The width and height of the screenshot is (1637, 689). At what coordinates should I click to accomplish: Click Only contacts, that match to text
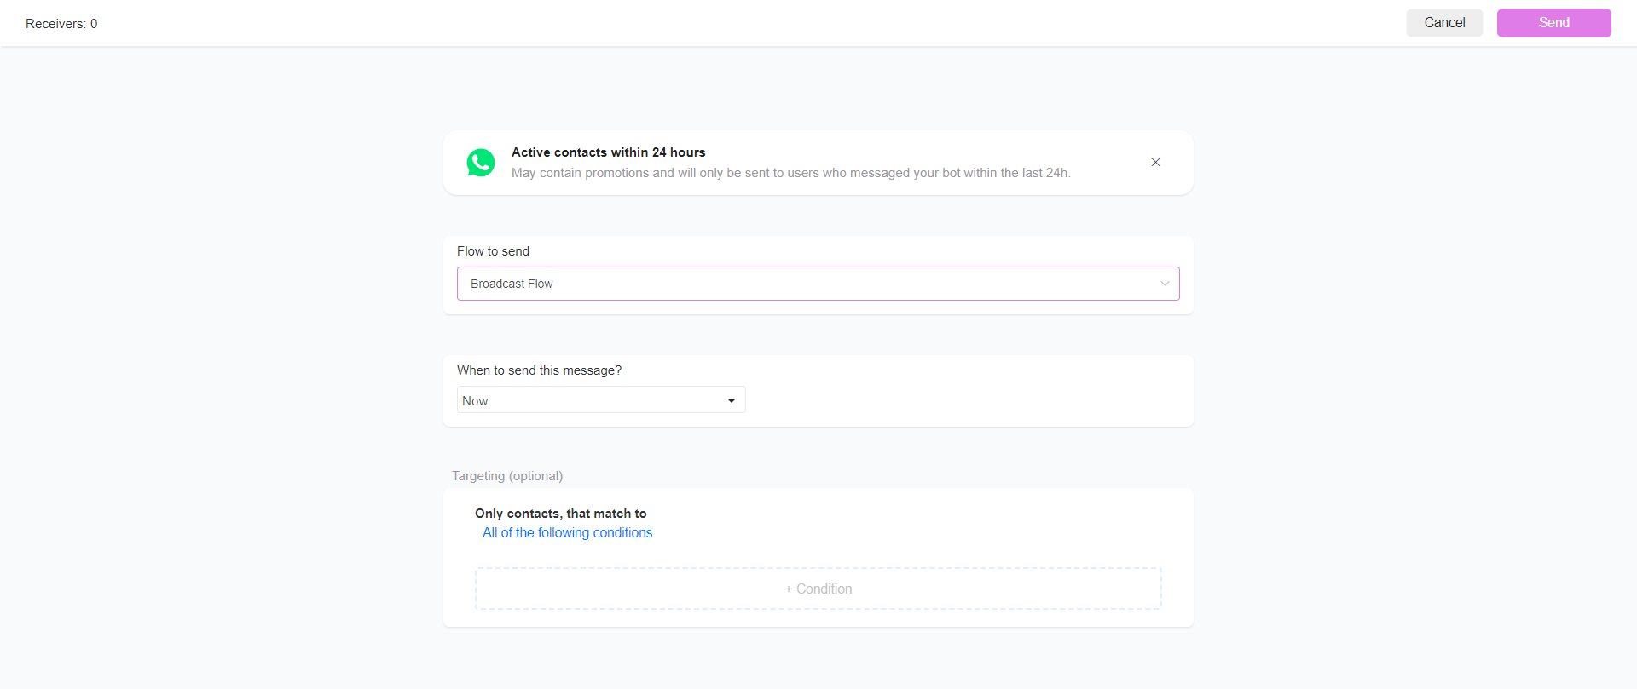coord(560,514)
